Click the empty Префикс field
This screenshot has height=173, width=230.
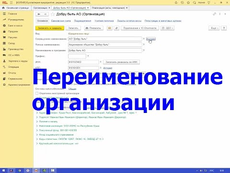point(77,56)
